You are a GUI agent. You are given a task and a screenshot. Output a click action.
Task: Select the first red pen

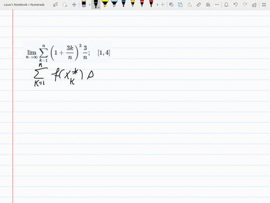coord(142,4)
